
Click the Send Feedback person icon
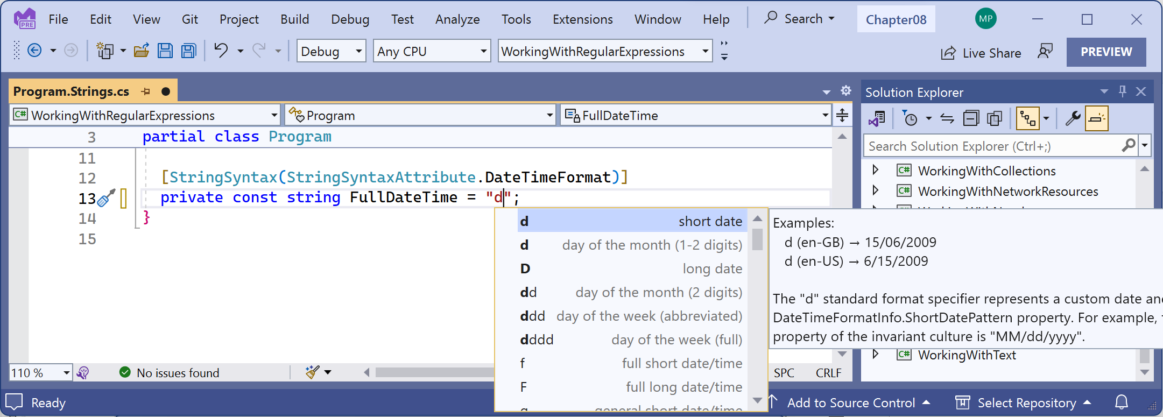click(1045, 52)
